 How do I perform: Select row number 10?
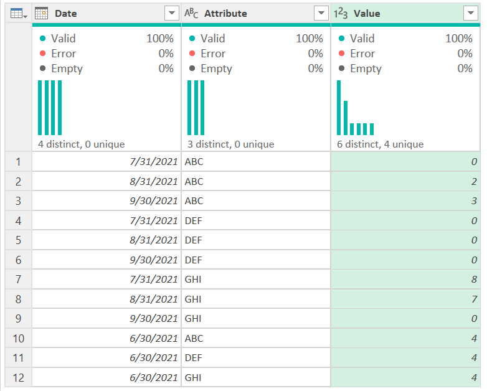click(18, 338)
